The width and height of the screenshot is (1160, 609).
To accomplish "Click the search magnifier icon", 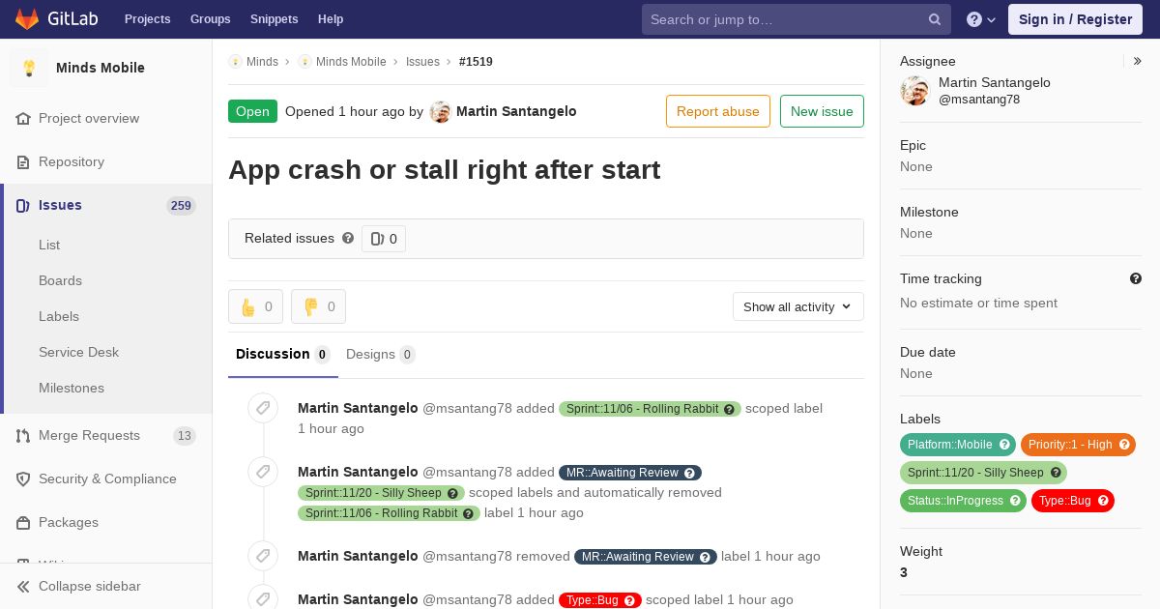I will click(x=935, y=19).
